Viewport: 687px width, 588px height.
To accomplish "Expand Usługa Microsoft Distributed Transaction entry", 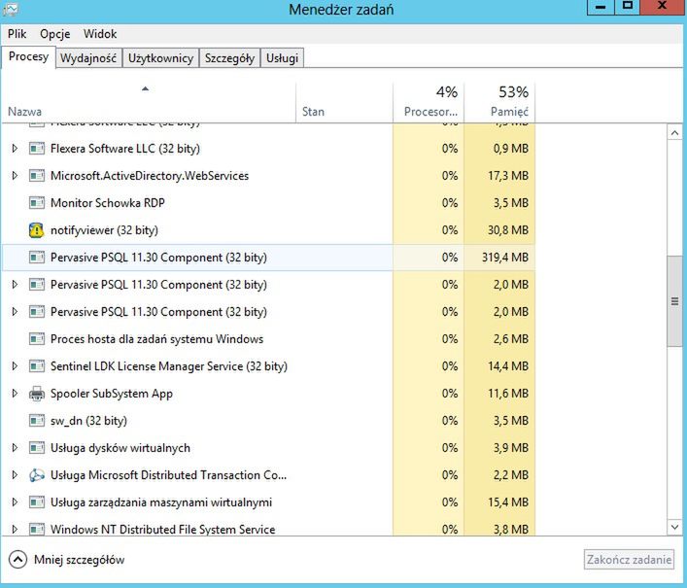I will 15,475.
